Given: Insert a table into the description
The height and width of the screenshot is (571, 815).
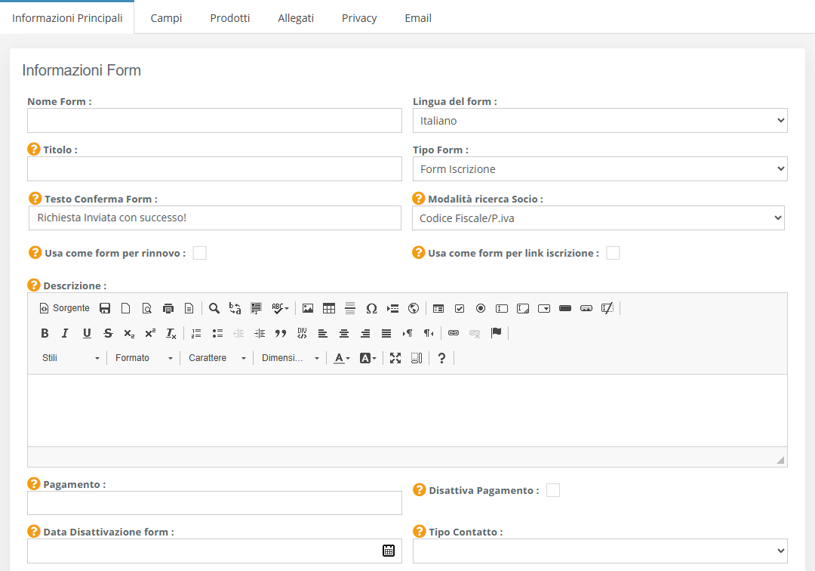Looking at the screenshot, I should pos(328,308).
